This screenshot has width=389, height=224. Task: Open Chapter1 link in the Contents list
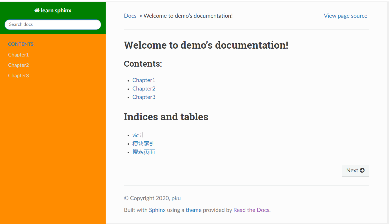pyautogui.click(x=144, y=80)
